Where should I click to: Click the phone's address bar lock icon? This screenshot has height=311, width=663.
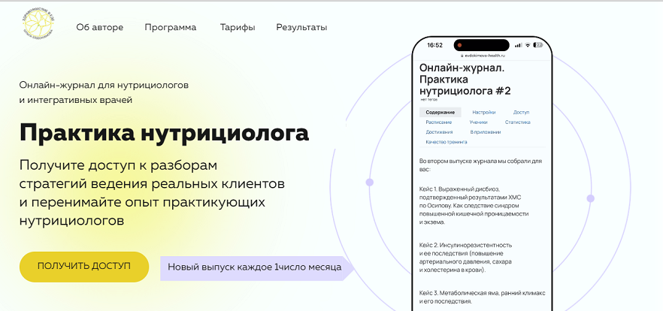464,55
